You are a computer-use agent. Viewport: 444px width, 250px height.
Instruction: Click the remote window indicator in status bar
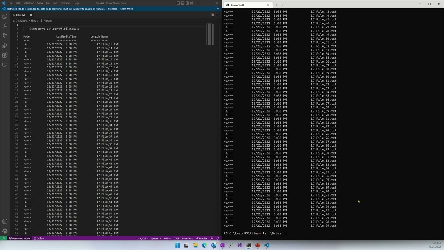(x=3, y=238)
